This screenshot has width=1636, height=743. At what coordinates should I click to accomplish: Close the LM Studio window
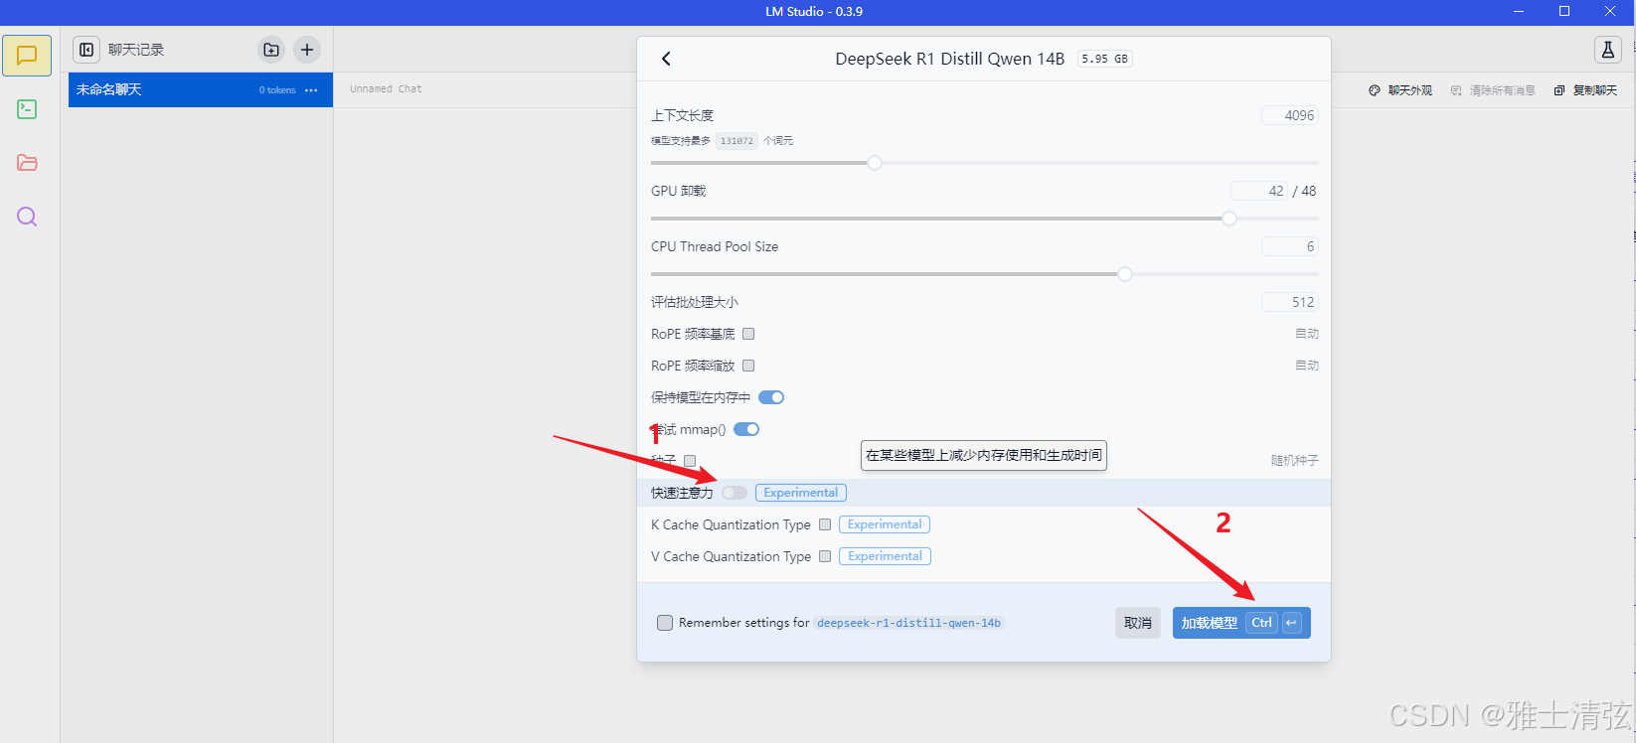(1610, 11)
